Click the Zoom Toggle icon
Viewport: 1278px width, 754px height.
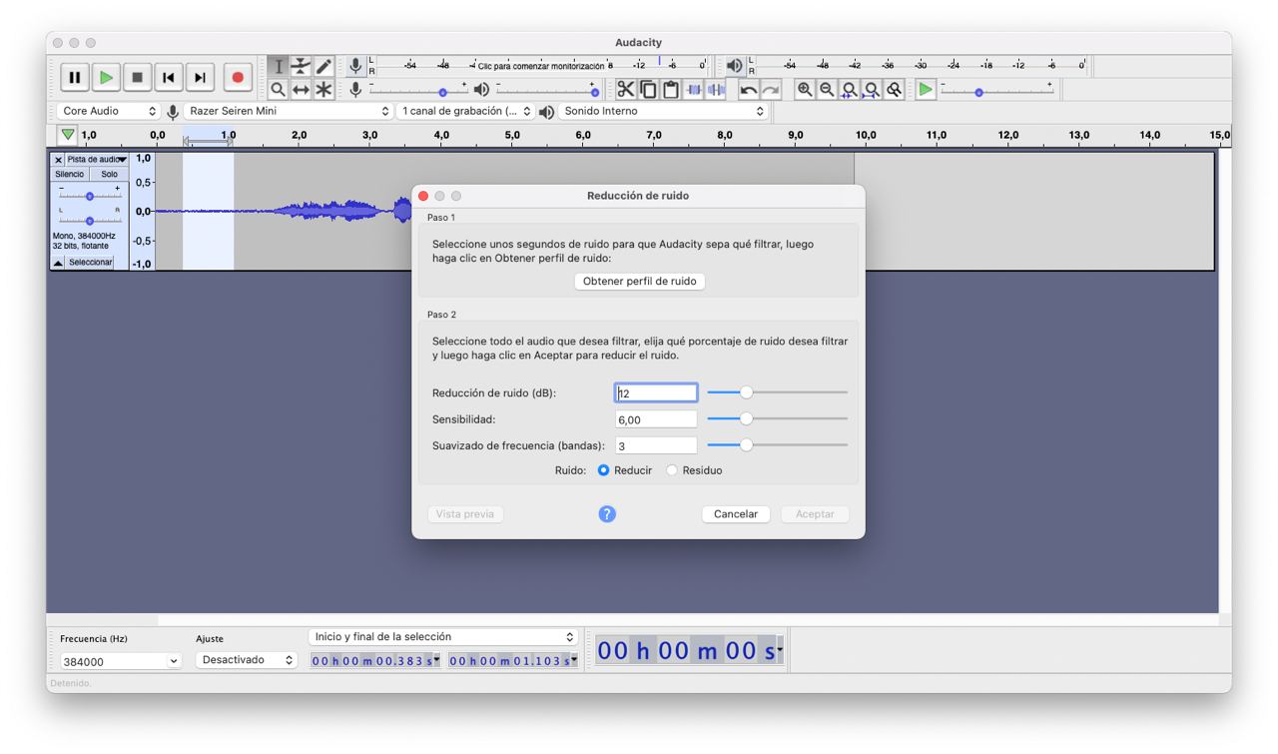(895, 89)
